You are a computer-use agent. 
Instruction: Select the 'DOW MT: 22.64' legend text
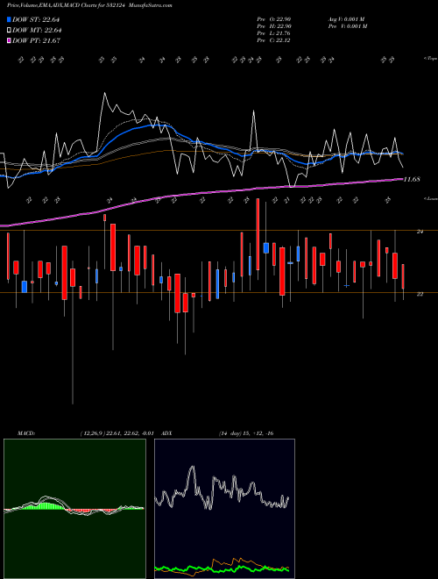[x=37, y=31]
